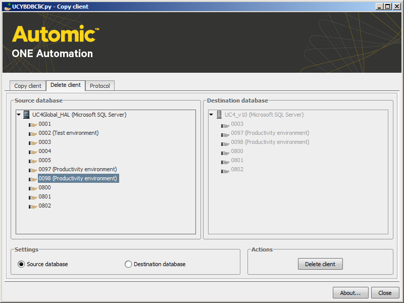This screenshot has width=404, height=303.
Task: Switch to the Copy client tab
Action: (x=28, y=86)
